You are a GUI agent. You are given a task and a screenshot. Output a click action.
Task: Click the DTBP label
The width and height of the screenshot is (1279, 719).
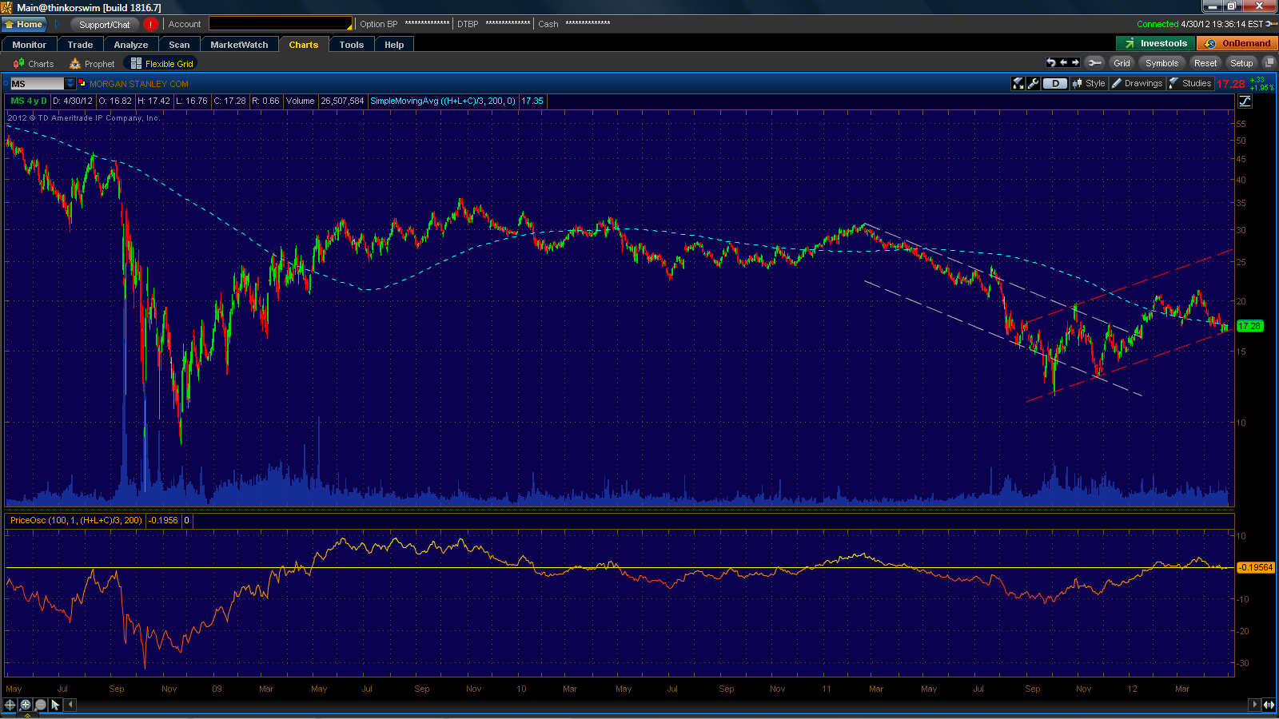point(468,24)
